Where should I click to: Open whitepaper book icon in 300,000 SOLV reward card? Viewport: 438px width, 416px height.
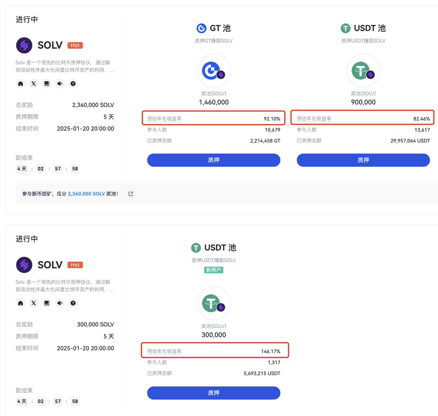click(x=47, y=303)
